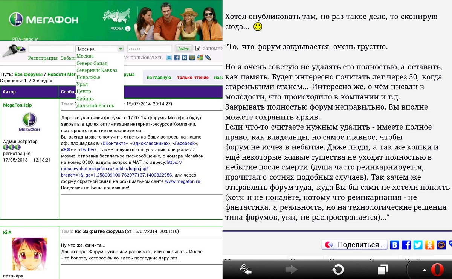Click the Facebook icon near login form
Image resolution: width=452 pixels, height=279 pixels.
point(177,58)
